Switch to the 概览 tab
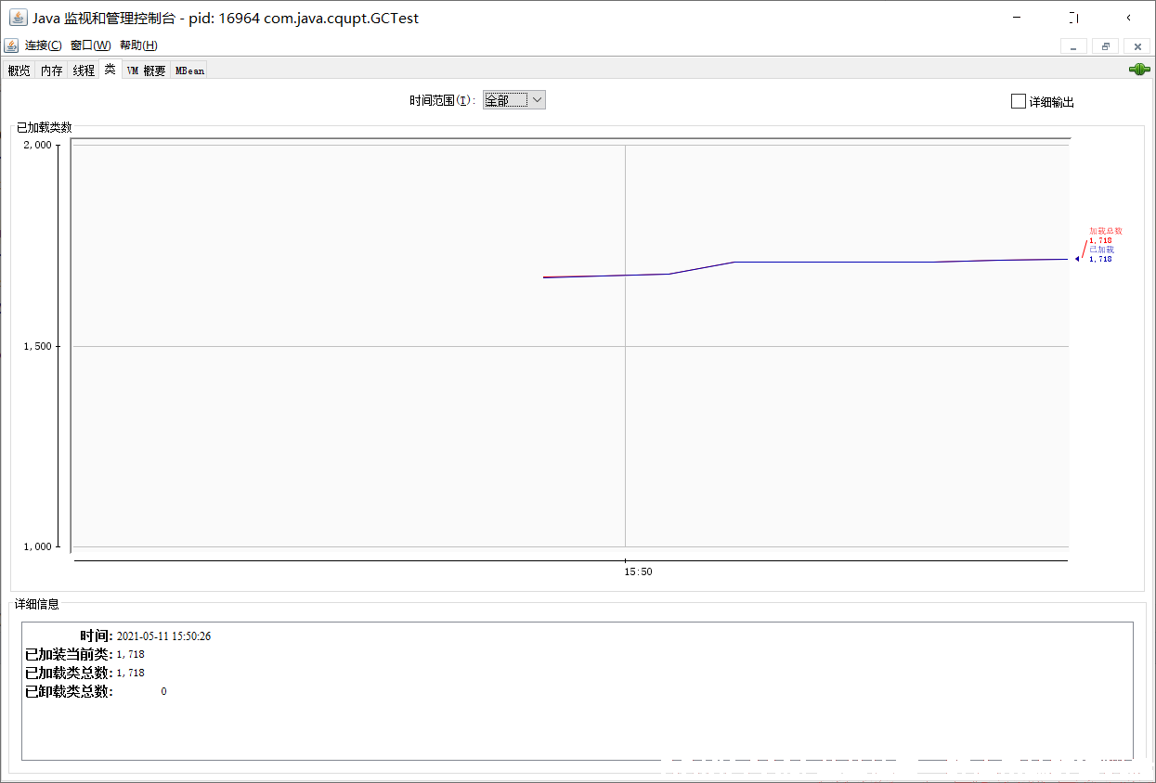The height and width of the screenshot is (783, 1156). [19, 71]
